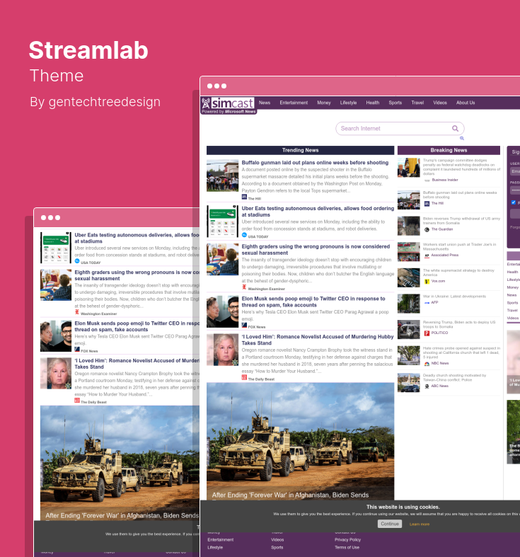Screen dimensions: 520x557
Task: Click the Continue button on the cookie notice
Action: 390,524
